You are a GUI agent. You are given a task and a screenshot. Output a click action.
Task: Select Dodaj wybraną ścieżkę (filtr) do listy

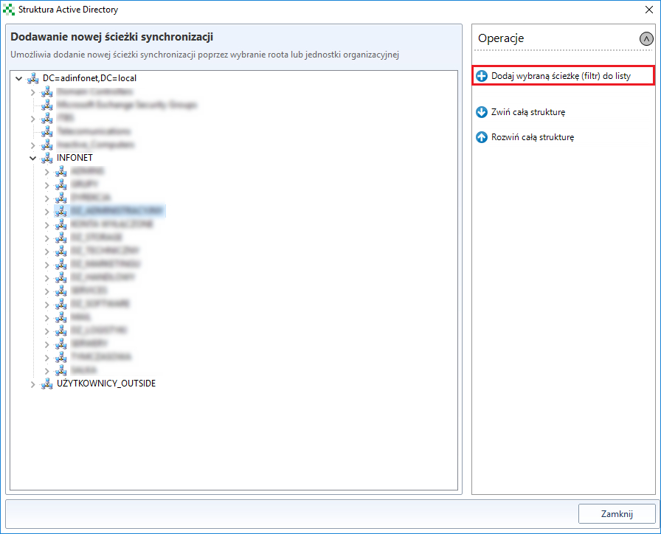tap(561, 76)
